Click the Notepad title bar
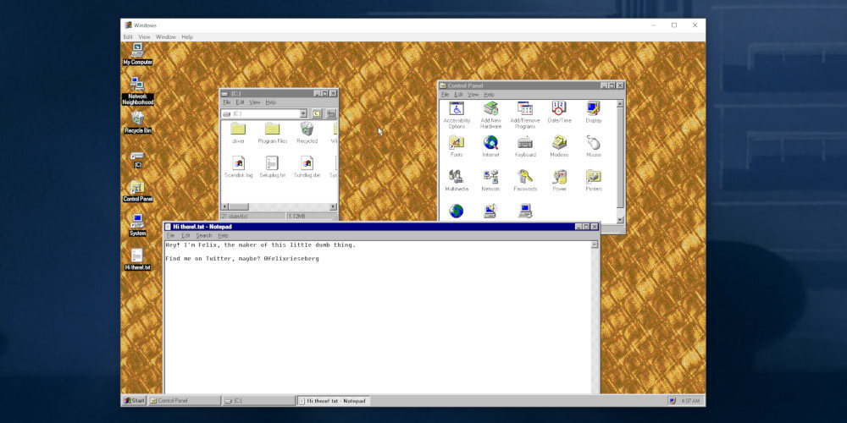Image resolution: width=847 pixels, height=423 pixels. coord(381,227)
